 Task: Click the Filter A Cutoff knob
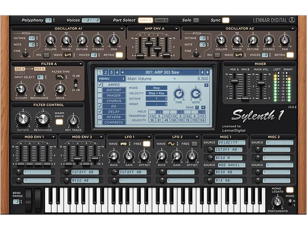click(x=21, y=89)
